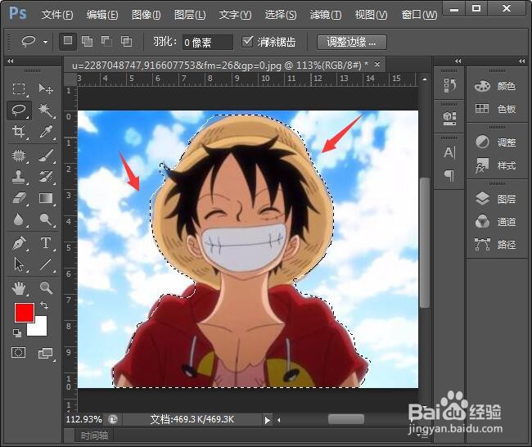Viewport: 532px width, 447px height.
Task: Select the Magic Wand tool
Action: pyautogui.click(x=46, y=111)
